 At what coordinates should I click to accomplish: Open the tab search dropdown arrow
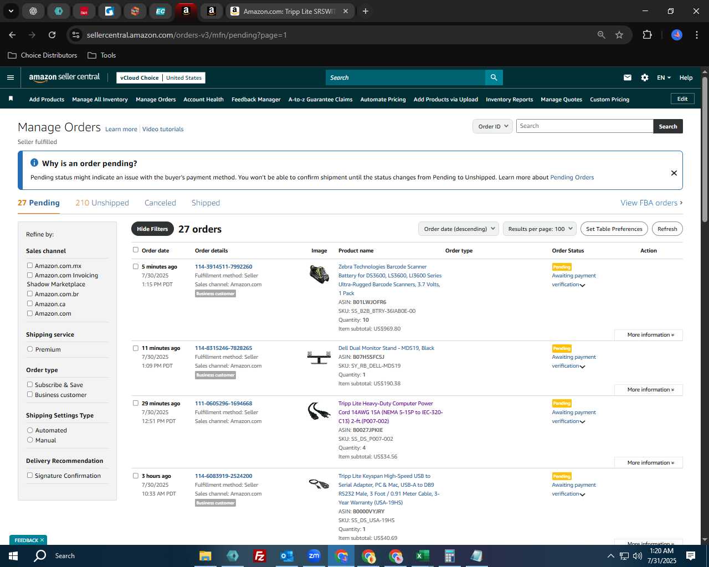click(11, 11)
